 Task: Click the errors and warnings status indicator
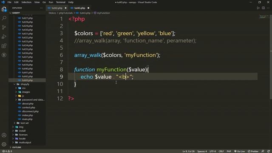7,151
